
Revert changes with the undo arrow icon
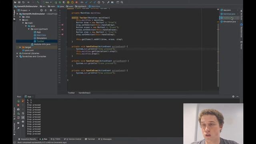point(103,2)
